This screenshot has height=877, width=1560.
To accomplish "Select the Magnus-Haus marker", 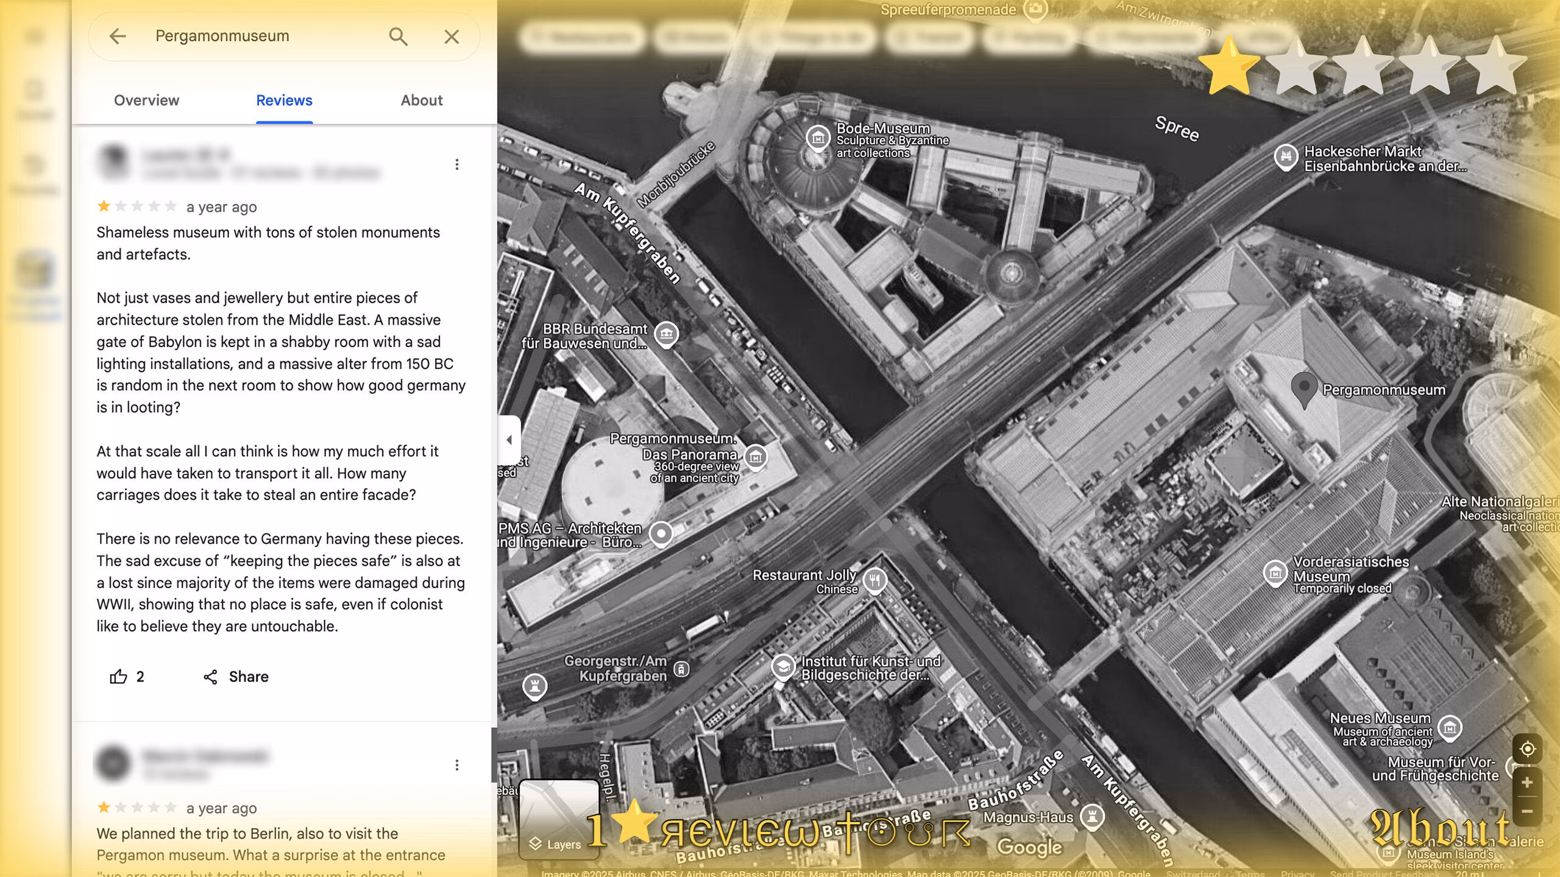I will (1092, 817).
